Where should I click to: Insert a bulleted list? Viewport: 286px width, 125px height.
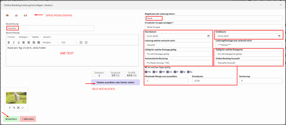tap(81, 43)
